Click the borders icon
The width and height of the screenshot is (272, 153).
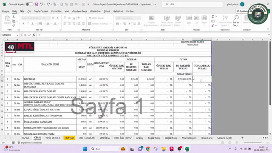pos(40,24)
